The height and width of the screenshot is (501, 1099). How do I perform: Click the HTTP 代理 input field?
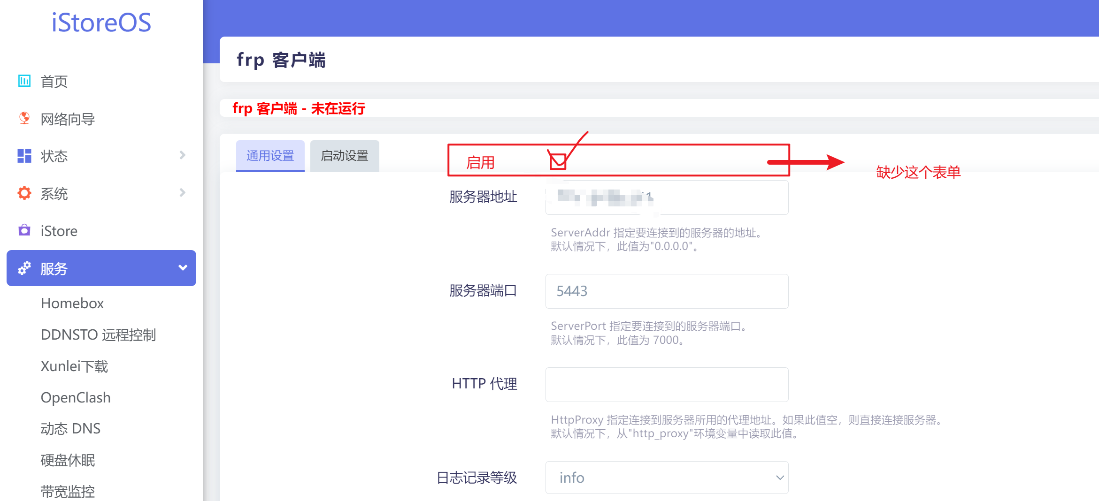point(667,384)
